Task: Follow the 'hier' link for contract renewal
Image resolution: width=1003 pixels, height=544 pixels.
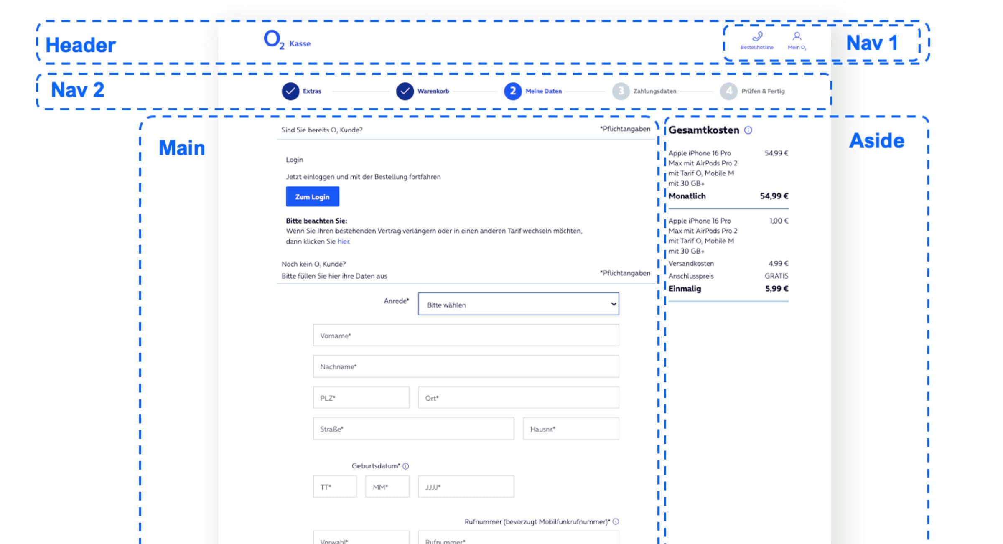Action: (x=343, y=241)
